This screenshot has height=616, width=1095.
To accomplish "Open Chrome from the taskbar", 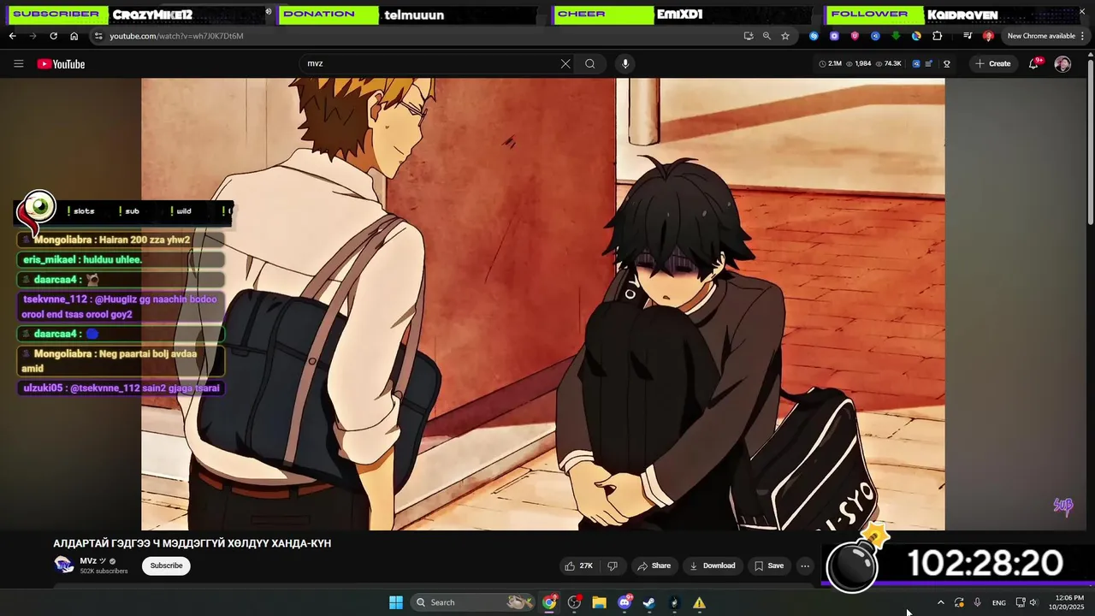I will tap(549, 602).
